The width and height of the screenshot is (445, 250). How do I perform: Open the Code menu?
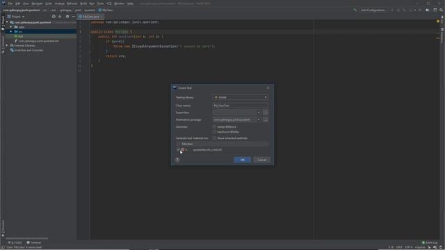coord(49,3)
